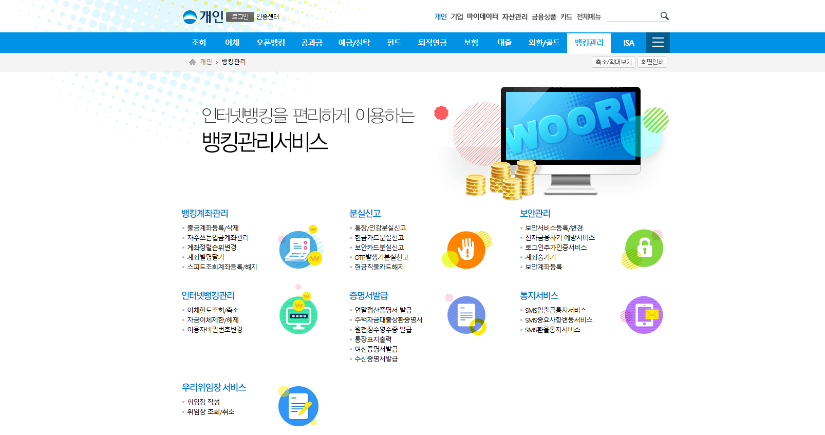Go to the 이체 navigation tab
The image size is (825, 435).
tap(232, 43)
